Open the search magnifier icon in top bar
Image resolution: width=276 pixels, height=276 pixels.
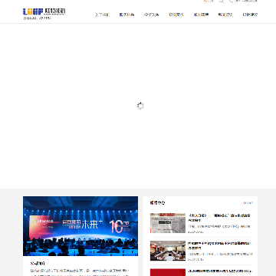(x=222, y=1)
